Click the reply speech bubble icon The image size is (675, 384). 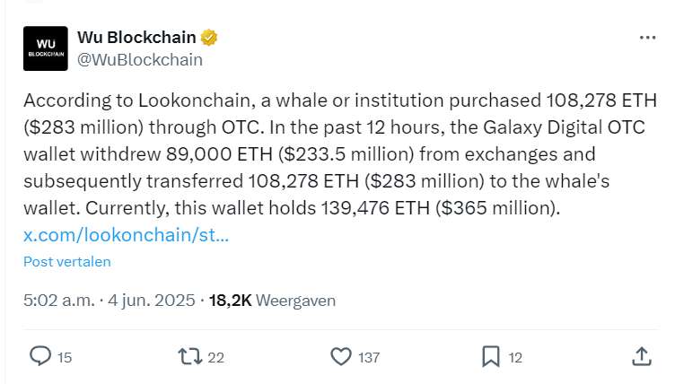point(40,356)
